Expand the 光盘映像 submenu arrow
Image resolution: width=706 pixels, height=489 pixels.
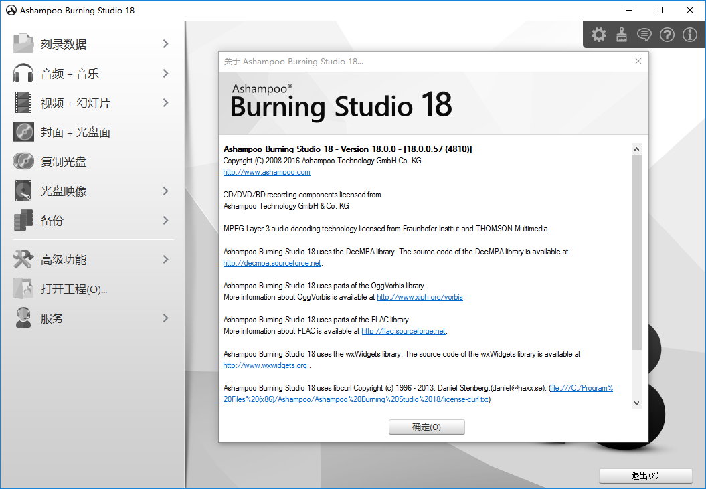166,191
